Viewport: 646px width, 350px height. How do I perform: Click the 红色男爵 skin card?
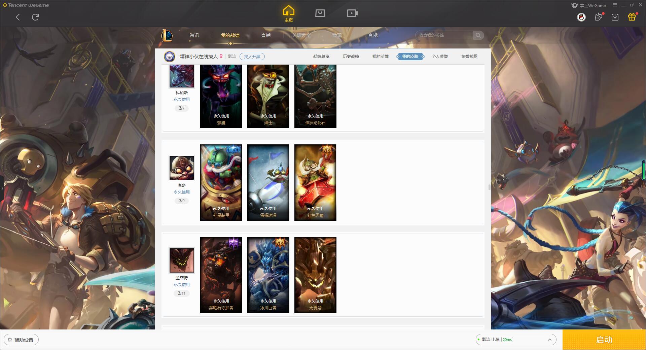tap(315, 183)
